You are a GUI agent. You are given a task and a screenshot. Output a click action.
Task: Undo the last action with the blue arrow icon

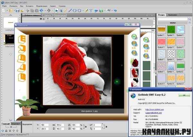(41, 11)
